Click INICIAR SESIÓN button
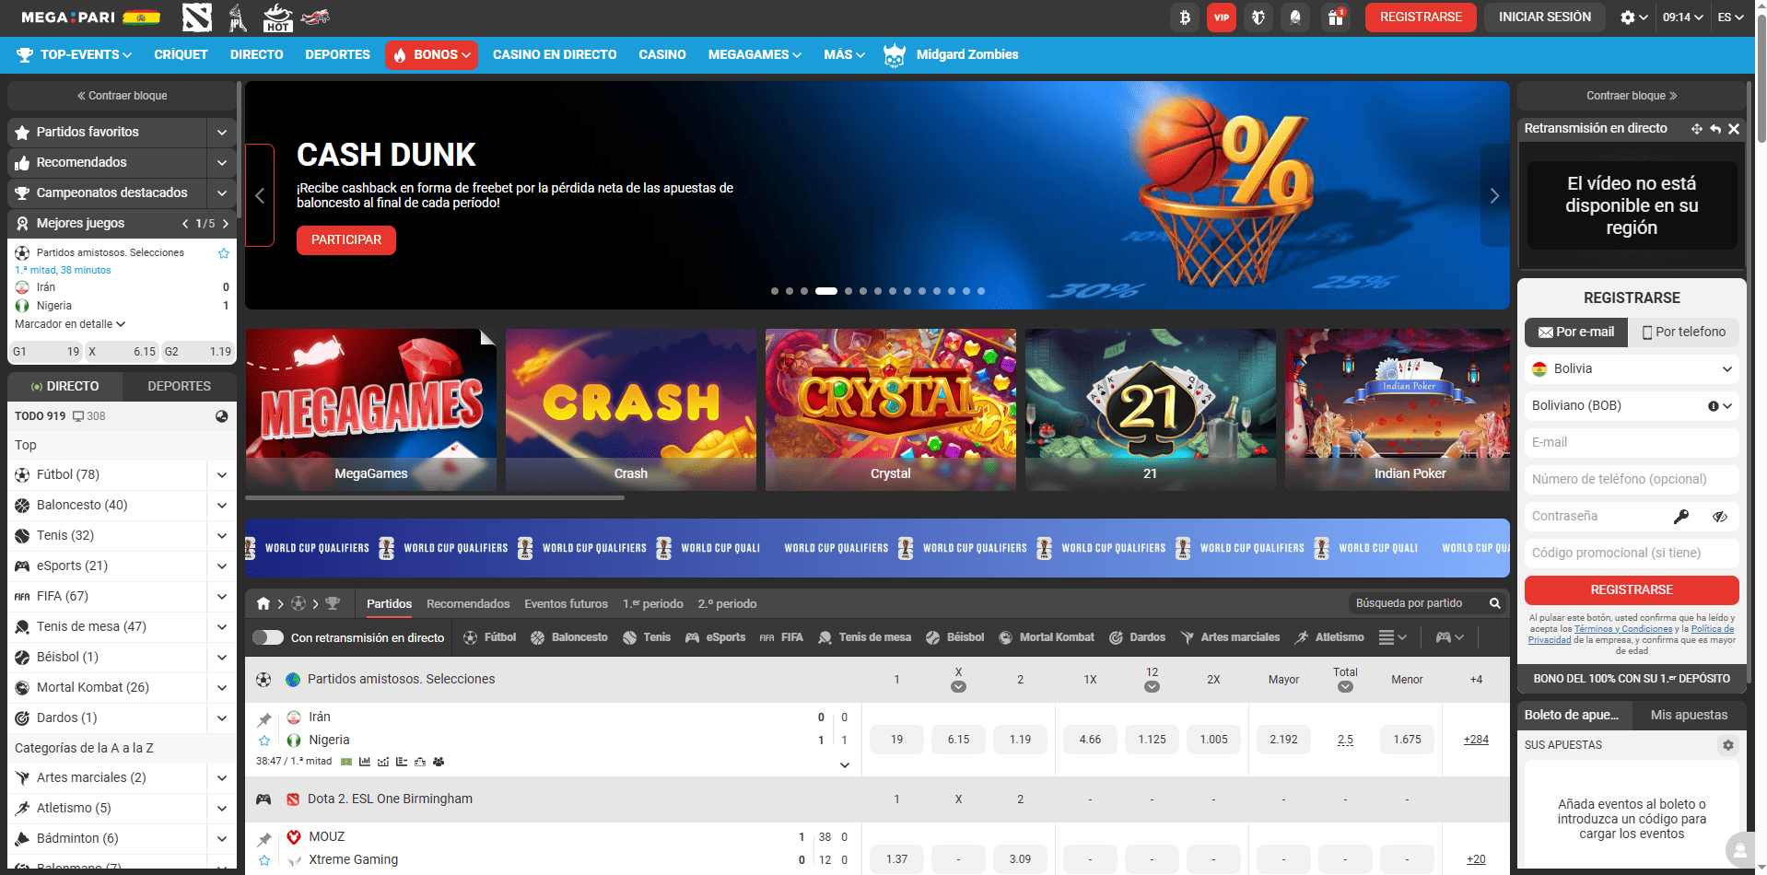The width and height of the screenshot is (1767, 875). pyautogui.click(x=1544, y=17)
